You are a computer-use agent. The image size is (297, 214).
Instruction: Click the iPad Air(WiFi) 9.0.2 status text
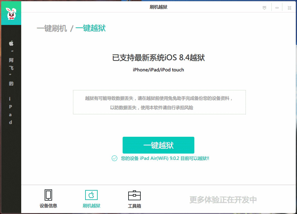pyautogui.click(x=165, y=158)
